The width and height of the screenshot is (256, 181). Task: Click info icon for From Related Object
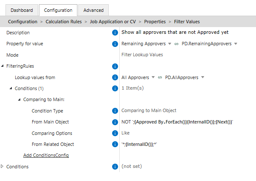click(115, 144)
